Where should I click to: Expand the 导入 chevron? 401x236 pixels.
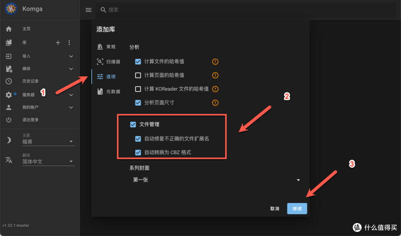click(x=71, y=56)
